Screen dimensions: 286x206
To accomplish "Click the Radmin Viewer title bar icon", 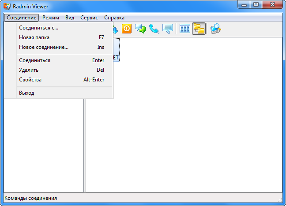I will point(7,6).
